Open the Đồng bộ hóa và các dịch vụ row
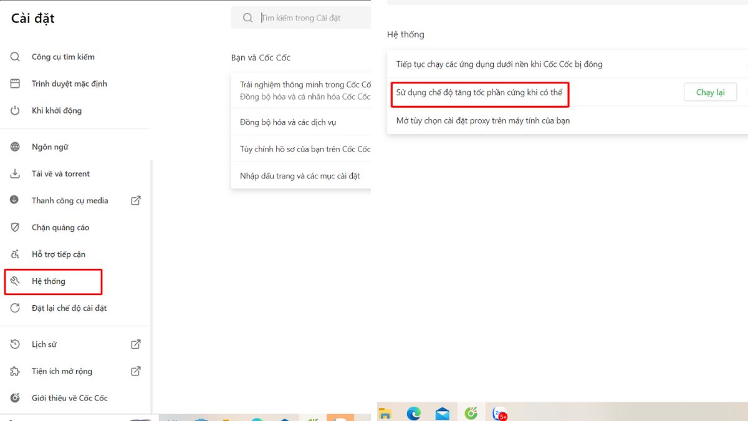Image resolution: width=748 pixels, height=421 pixels. [301, 122]
